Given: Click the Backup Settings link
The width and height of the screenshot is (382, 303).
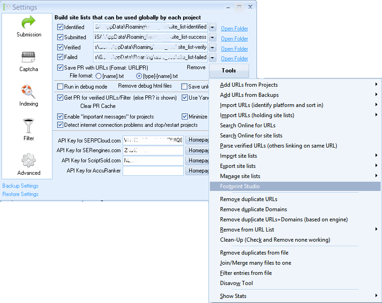Looking at the screenshot, I should tap(20, 186).
